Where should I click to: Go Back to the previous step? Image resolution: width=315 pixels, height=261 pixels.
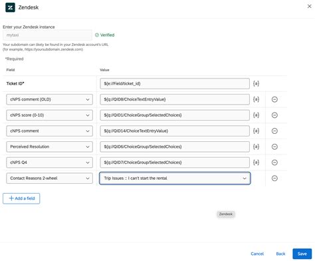click(x=280, y=254)
